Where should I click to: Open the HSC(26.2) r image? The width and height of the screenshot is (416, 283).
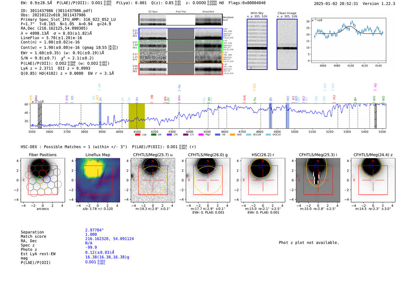(263, 180)
